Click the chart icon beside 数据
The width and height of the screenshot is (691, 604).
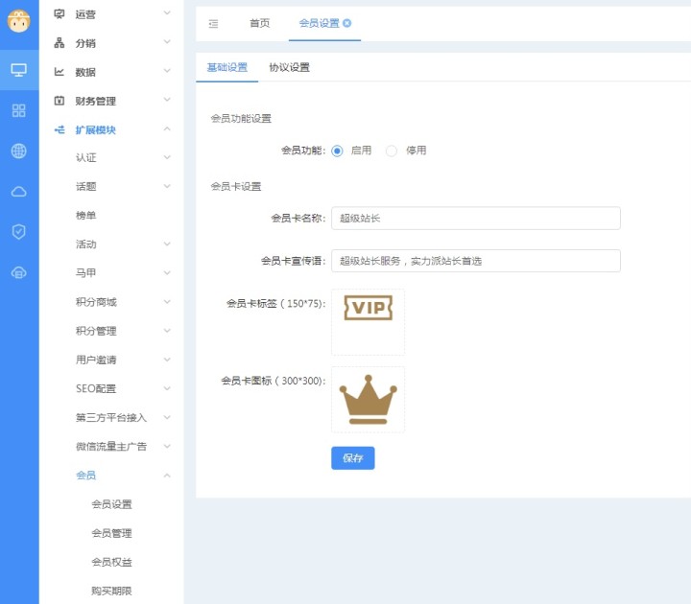click(60, 71)
